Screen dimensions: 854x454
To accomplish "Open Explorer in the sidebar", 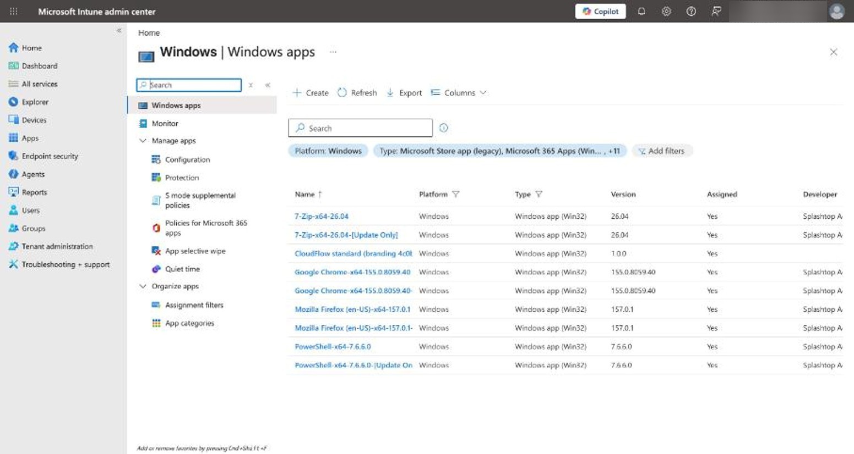I will point(35,102).
